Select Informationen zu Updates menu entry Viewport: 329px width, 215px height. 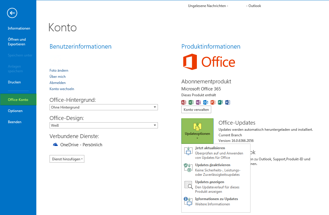pyautogui.click(x=216, y=201)
